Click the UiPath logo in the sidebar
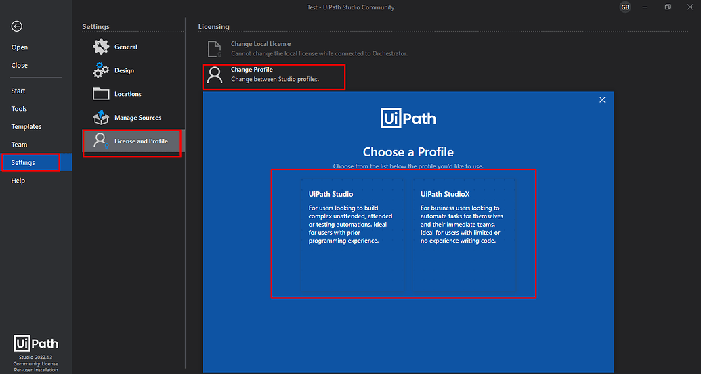 pyautogui.click(x=36, y=344)
